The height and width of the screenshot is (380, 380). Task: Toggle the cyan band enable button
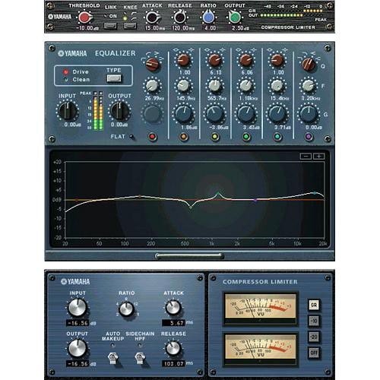click(x=277, y=137)
